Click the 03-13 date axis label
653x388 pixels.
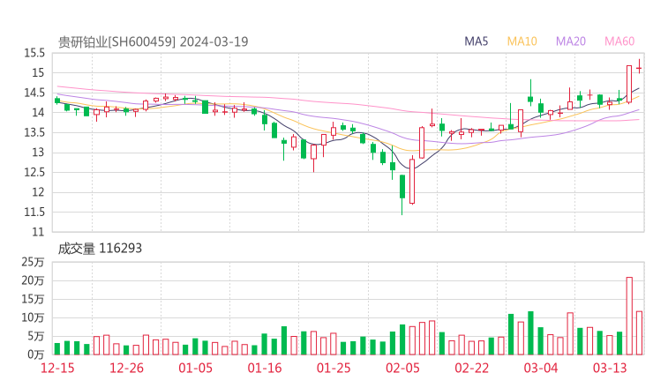point(610,368)
